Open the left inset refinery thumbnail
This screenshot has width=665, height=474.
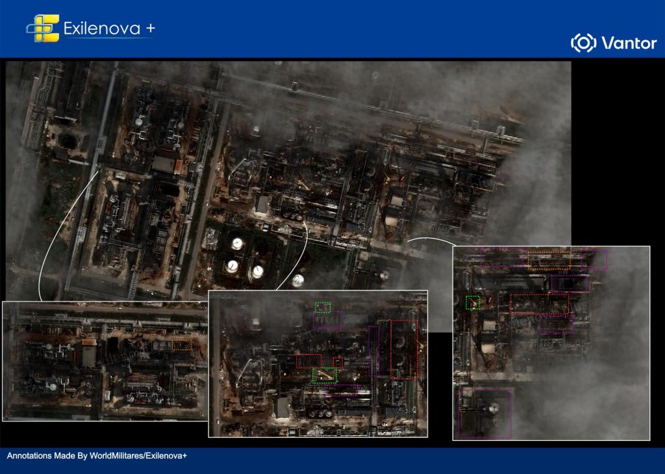click(x=105, y=361)
